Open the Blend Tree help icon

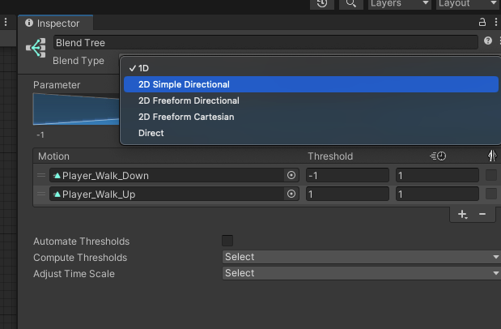(x=488, y=41)
